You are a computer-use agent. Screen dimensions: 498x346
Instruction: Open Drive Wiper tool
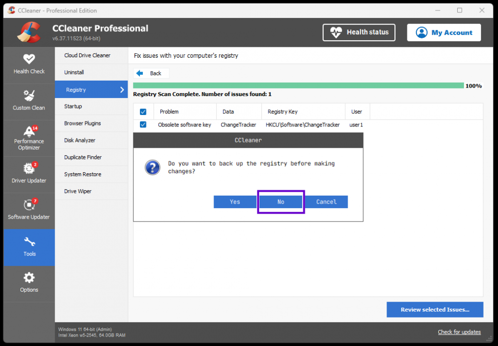pos(92,191)
